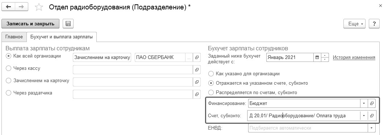Open calendar picker for Январь 2021 field
384x135 pixels.
(x=317, y=58)
